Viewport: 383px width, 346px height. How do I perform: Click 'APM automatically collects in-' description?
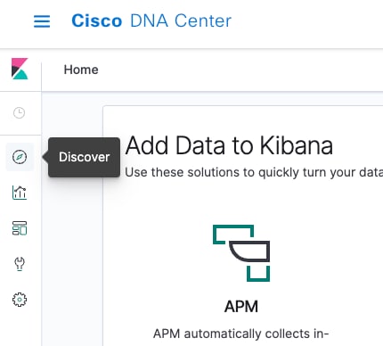[241, 334]
